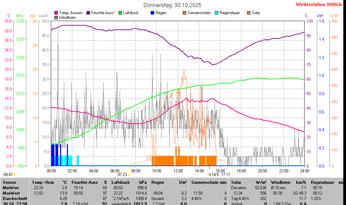Viewport: 346px width, 205px height.
Task: Click the 12:00 mark on time axis
Action: click(178, 171)
